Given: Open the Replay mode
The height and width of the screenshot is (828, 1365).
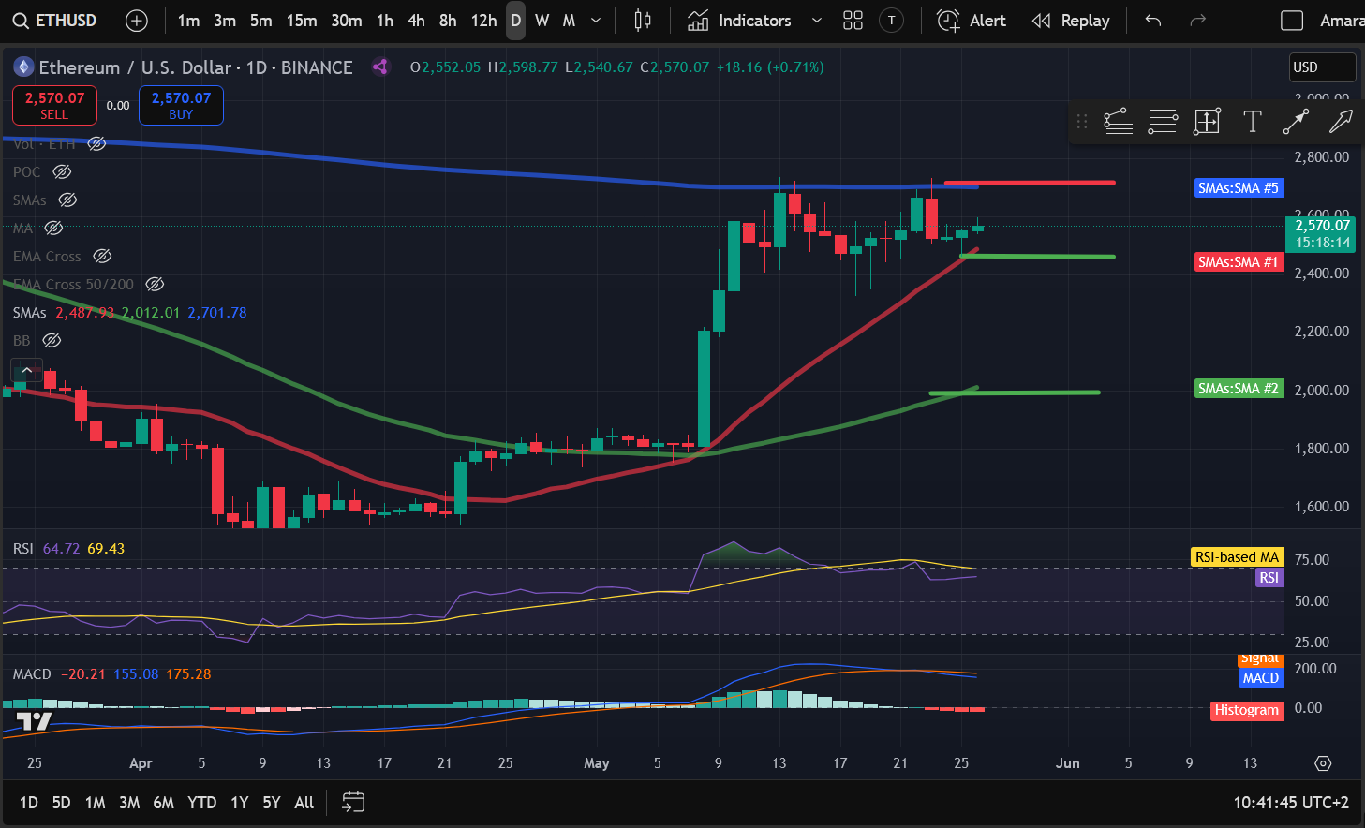Looking at the screenshot, I should [1071, 21].
